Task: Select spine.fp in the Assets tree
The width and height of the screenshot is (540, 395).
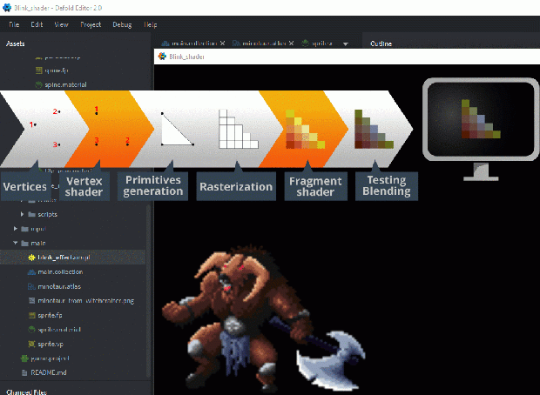Action: (x=57, y=70)
